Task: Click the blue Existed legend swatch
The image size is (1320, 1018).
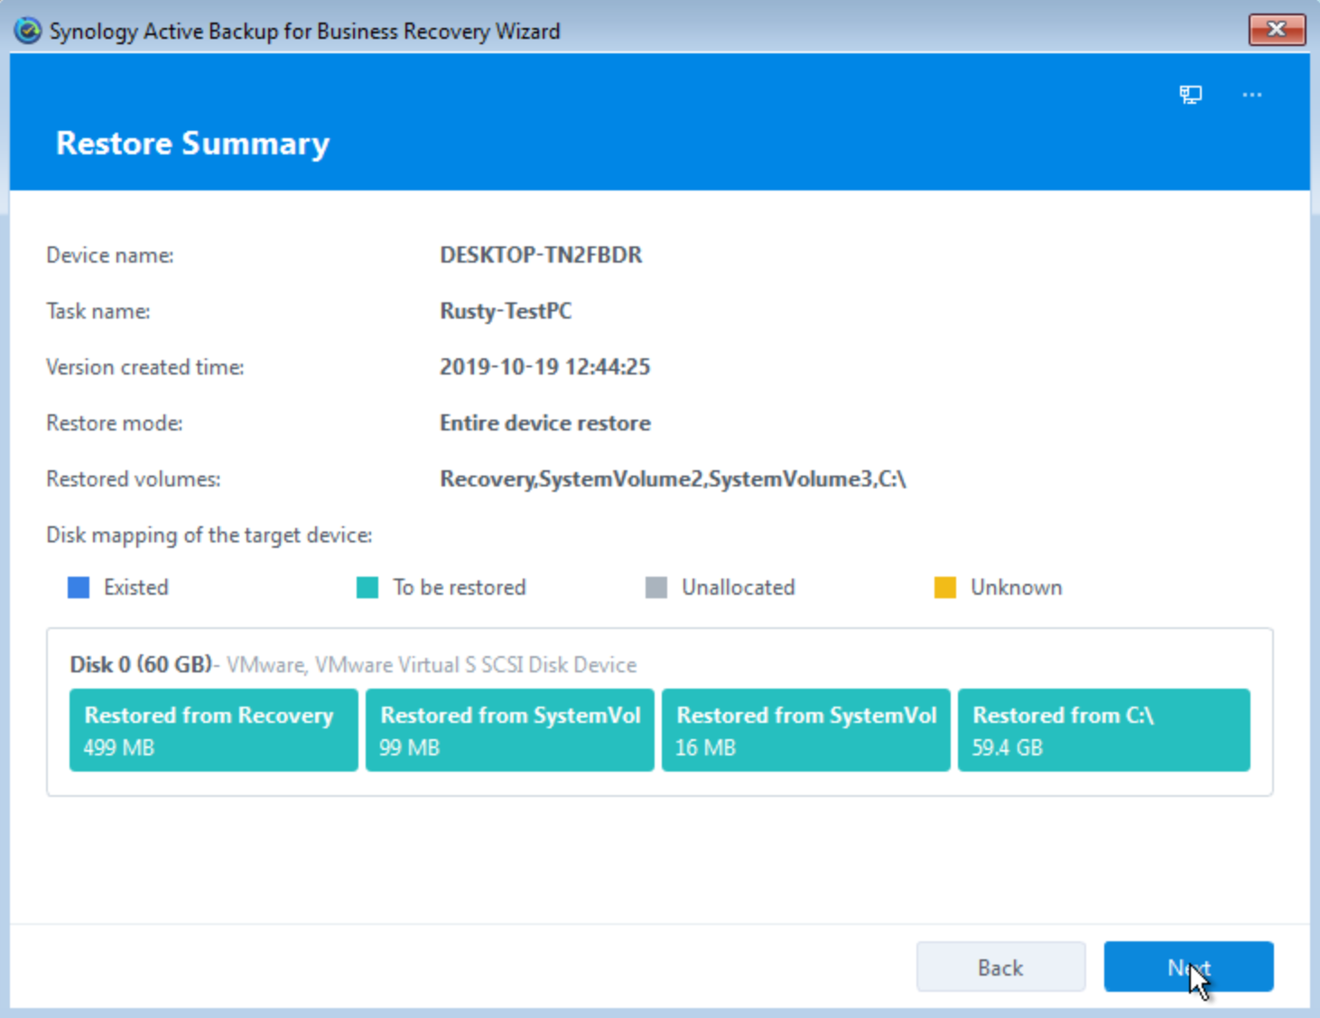Action: click(x=79, y=588)
